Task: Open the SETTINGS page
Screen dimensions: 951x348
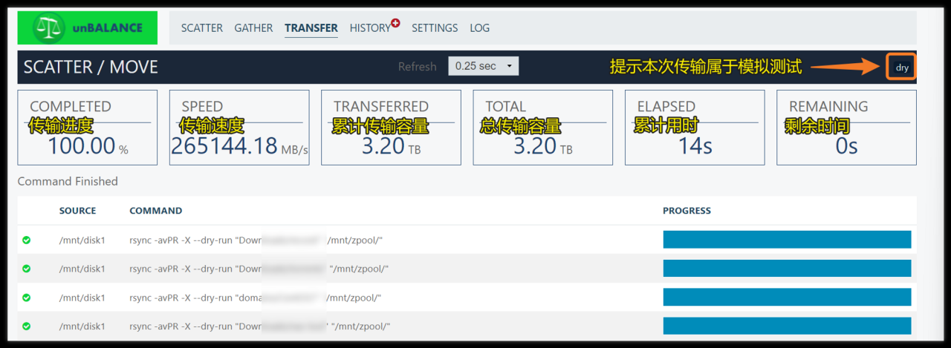Action: click(x=435, y=28)
